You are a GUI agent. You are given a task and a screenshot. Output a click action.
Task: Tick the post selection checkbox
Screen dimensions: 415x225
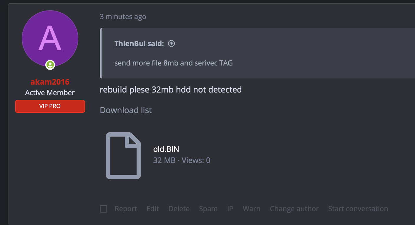[103, 209]
